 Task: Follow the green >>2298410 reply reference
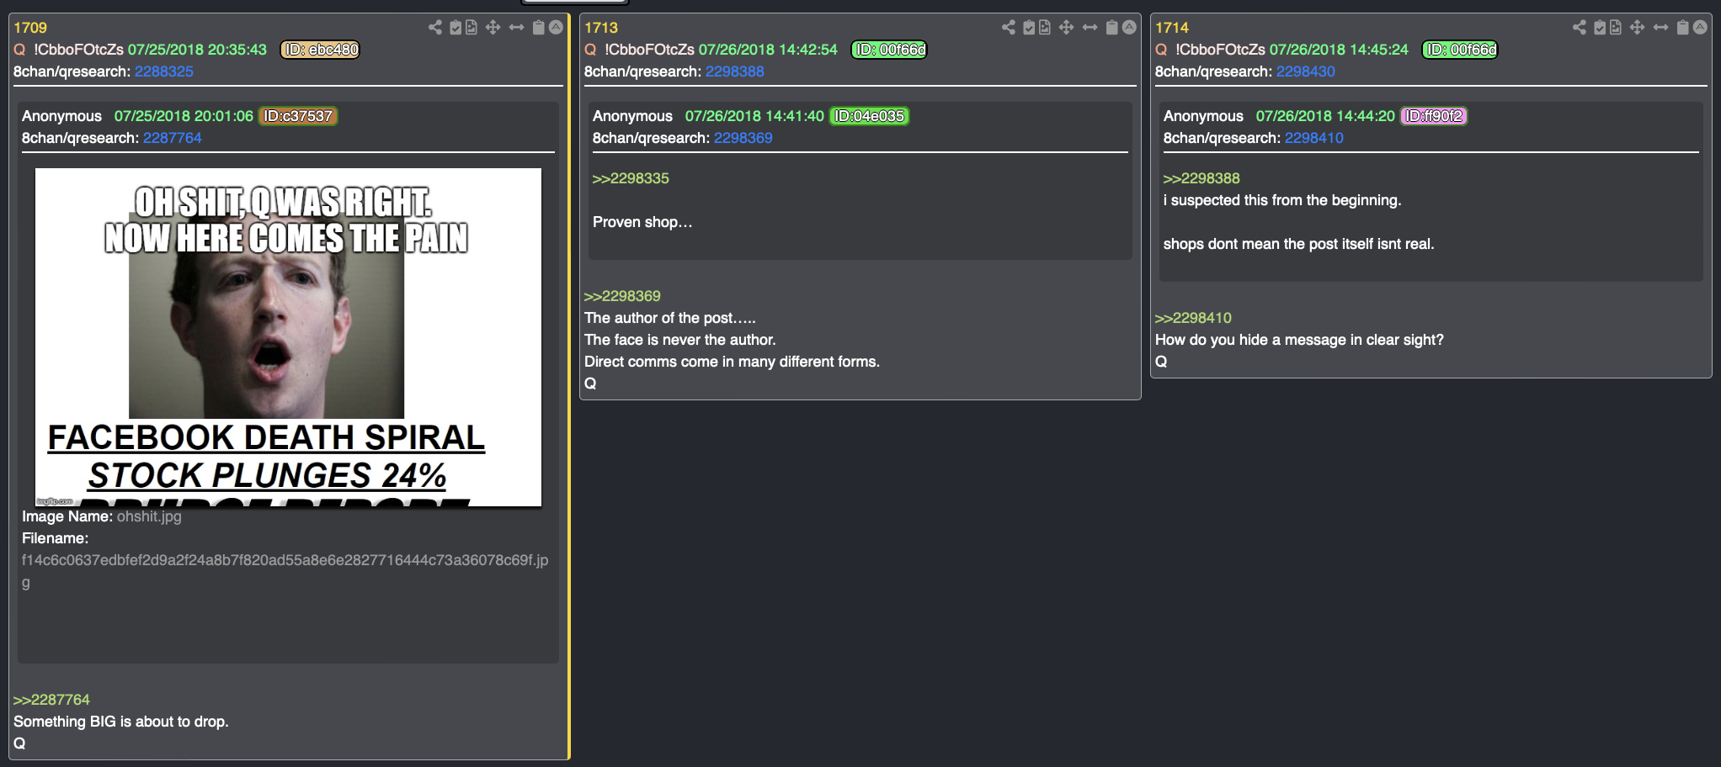click(1193, 318)
